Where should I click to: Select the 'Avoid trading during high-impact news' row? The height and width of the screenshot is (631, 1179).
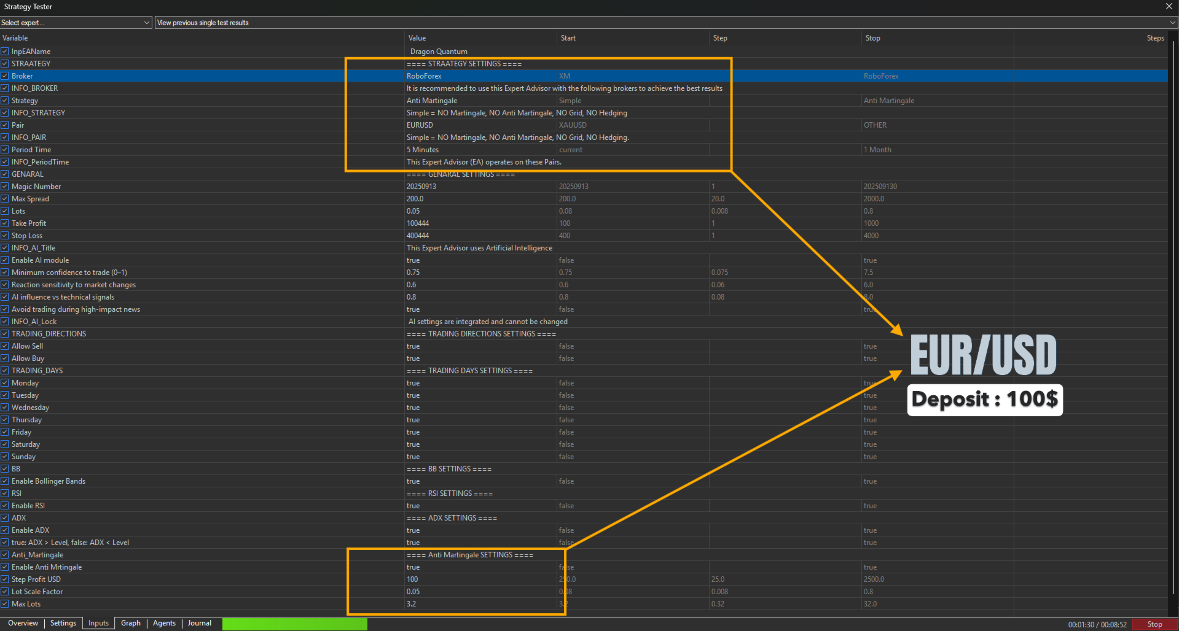[x=584, y=309]
